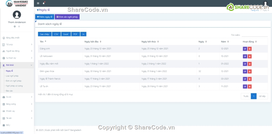Edit the Ngày lễ Thánh Patrick row
The width and height of the screenshot is (272, 134).
(245, 79)
